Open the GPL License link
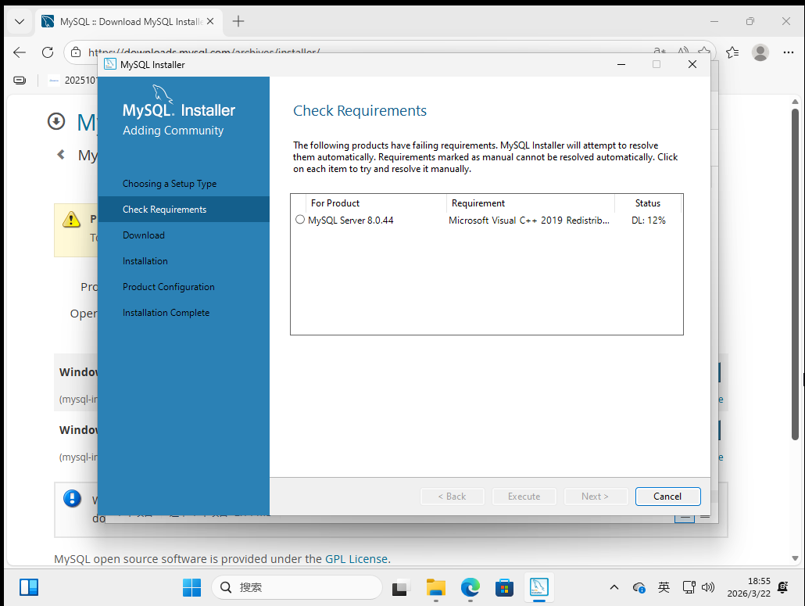 356,559
